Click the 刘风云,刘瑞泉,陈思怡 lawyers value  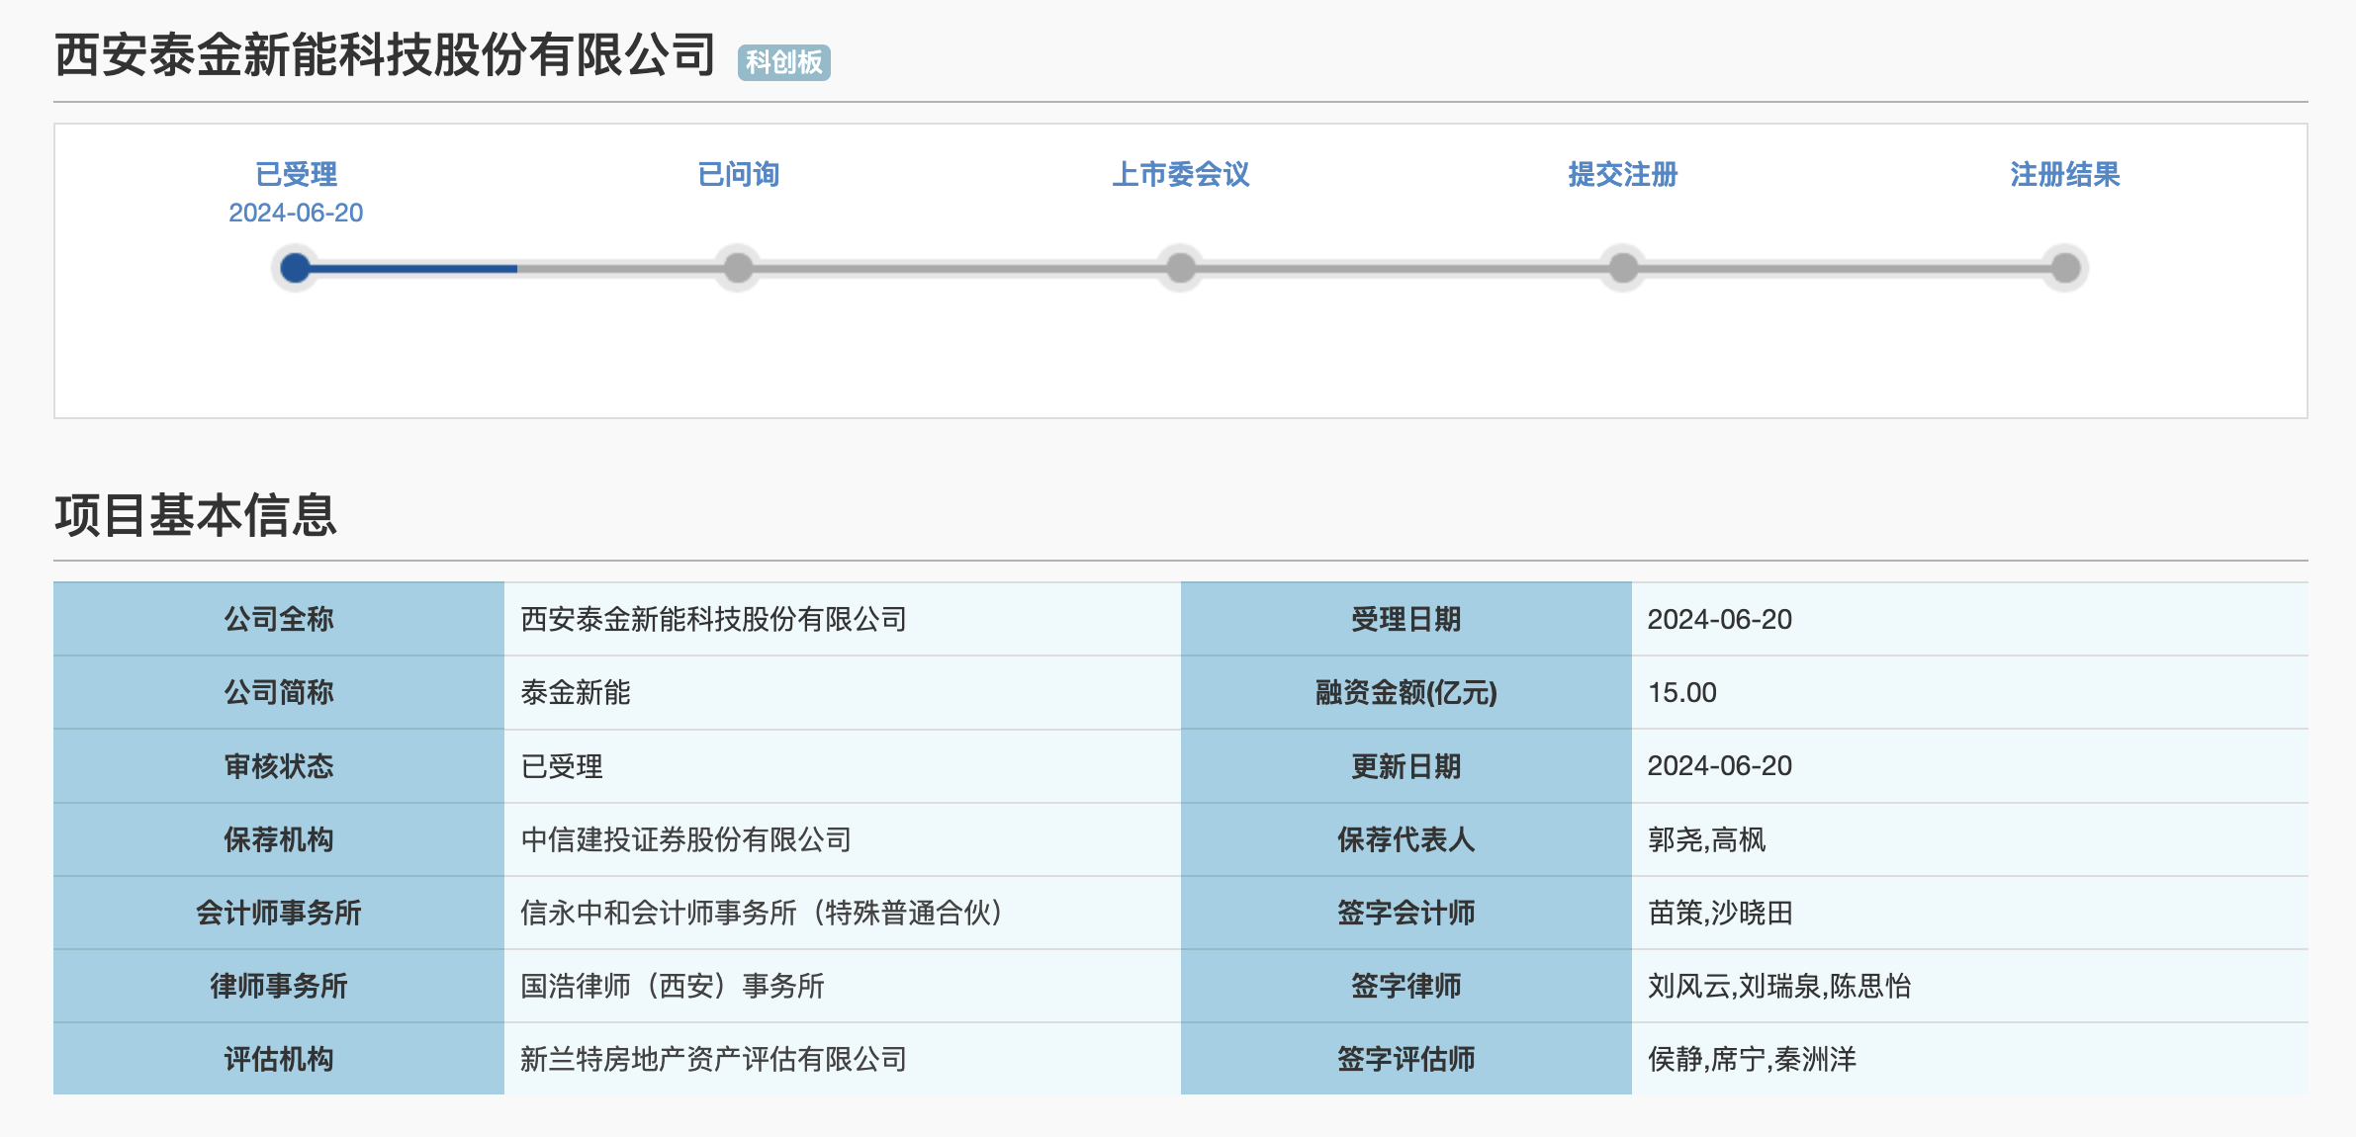(x=1778, y=985)
